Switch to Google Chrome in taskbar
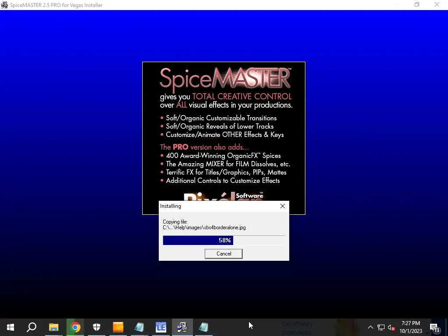Viewport: 448px width, 336px height. pos(75,327)
